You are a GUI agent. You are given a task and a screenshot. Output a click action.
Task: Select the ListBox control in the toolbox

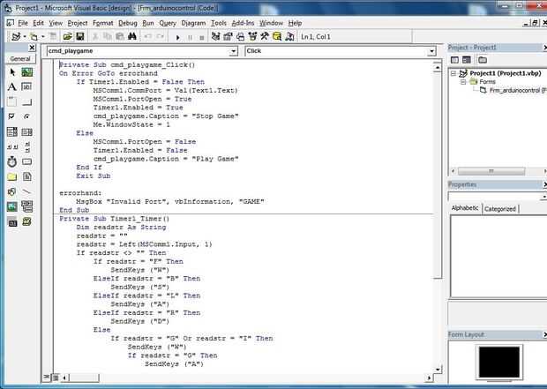(x=26, y=132)
